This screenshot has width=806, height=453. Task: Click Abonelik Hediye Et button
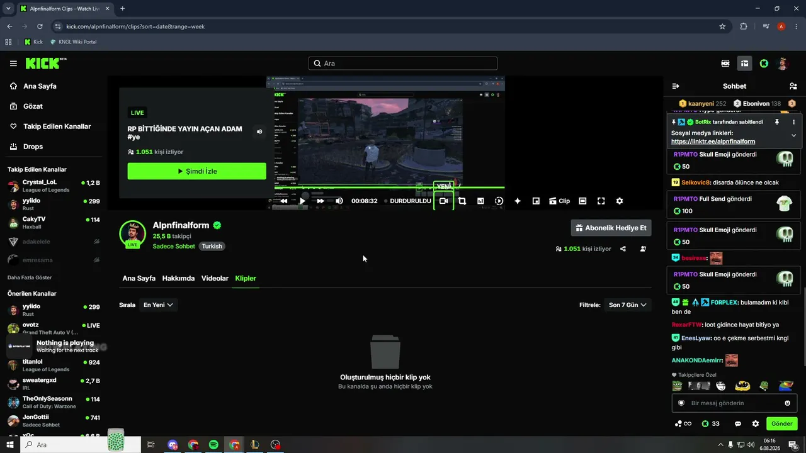click(611, 228)
